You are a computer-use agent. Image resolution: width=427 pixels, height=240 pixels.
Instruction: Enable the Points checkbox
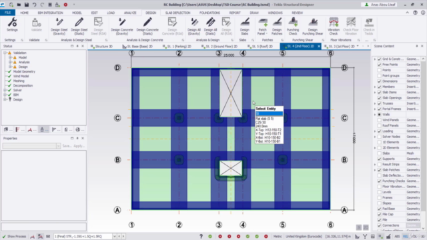point(379,70)
